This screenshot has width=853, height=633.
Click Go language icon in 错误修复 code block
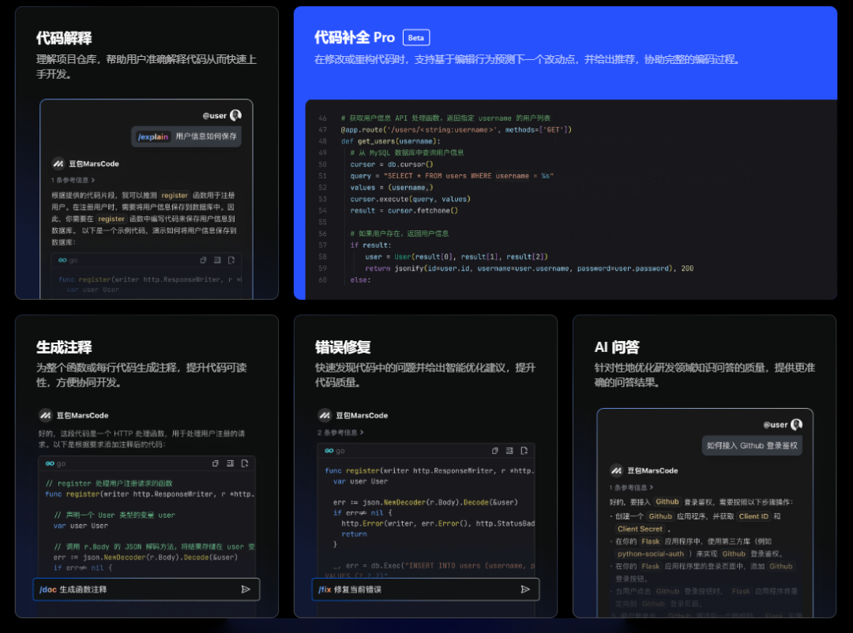329,450
